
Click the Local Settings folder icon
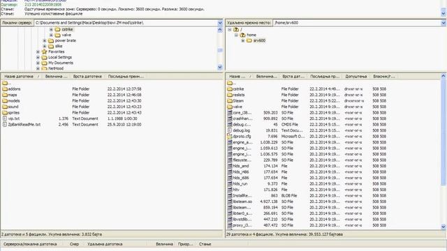coord(44,57)
